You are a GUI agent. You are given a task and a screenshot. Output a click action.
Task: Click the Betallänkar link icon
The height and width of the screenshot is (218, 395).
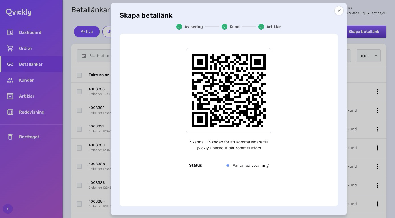(x=10, y=64)
